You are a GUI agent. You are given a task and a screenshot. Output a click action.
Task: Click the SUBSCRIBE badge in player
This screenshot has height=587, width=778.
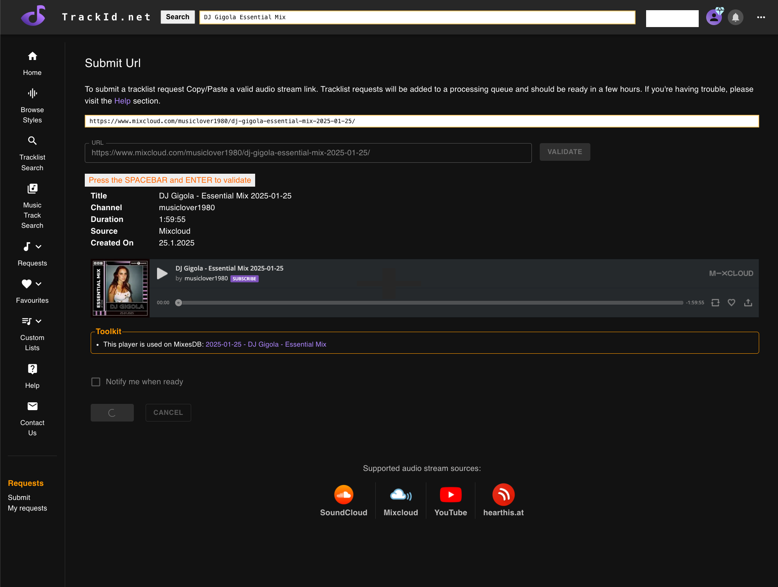tap(244, 279)
